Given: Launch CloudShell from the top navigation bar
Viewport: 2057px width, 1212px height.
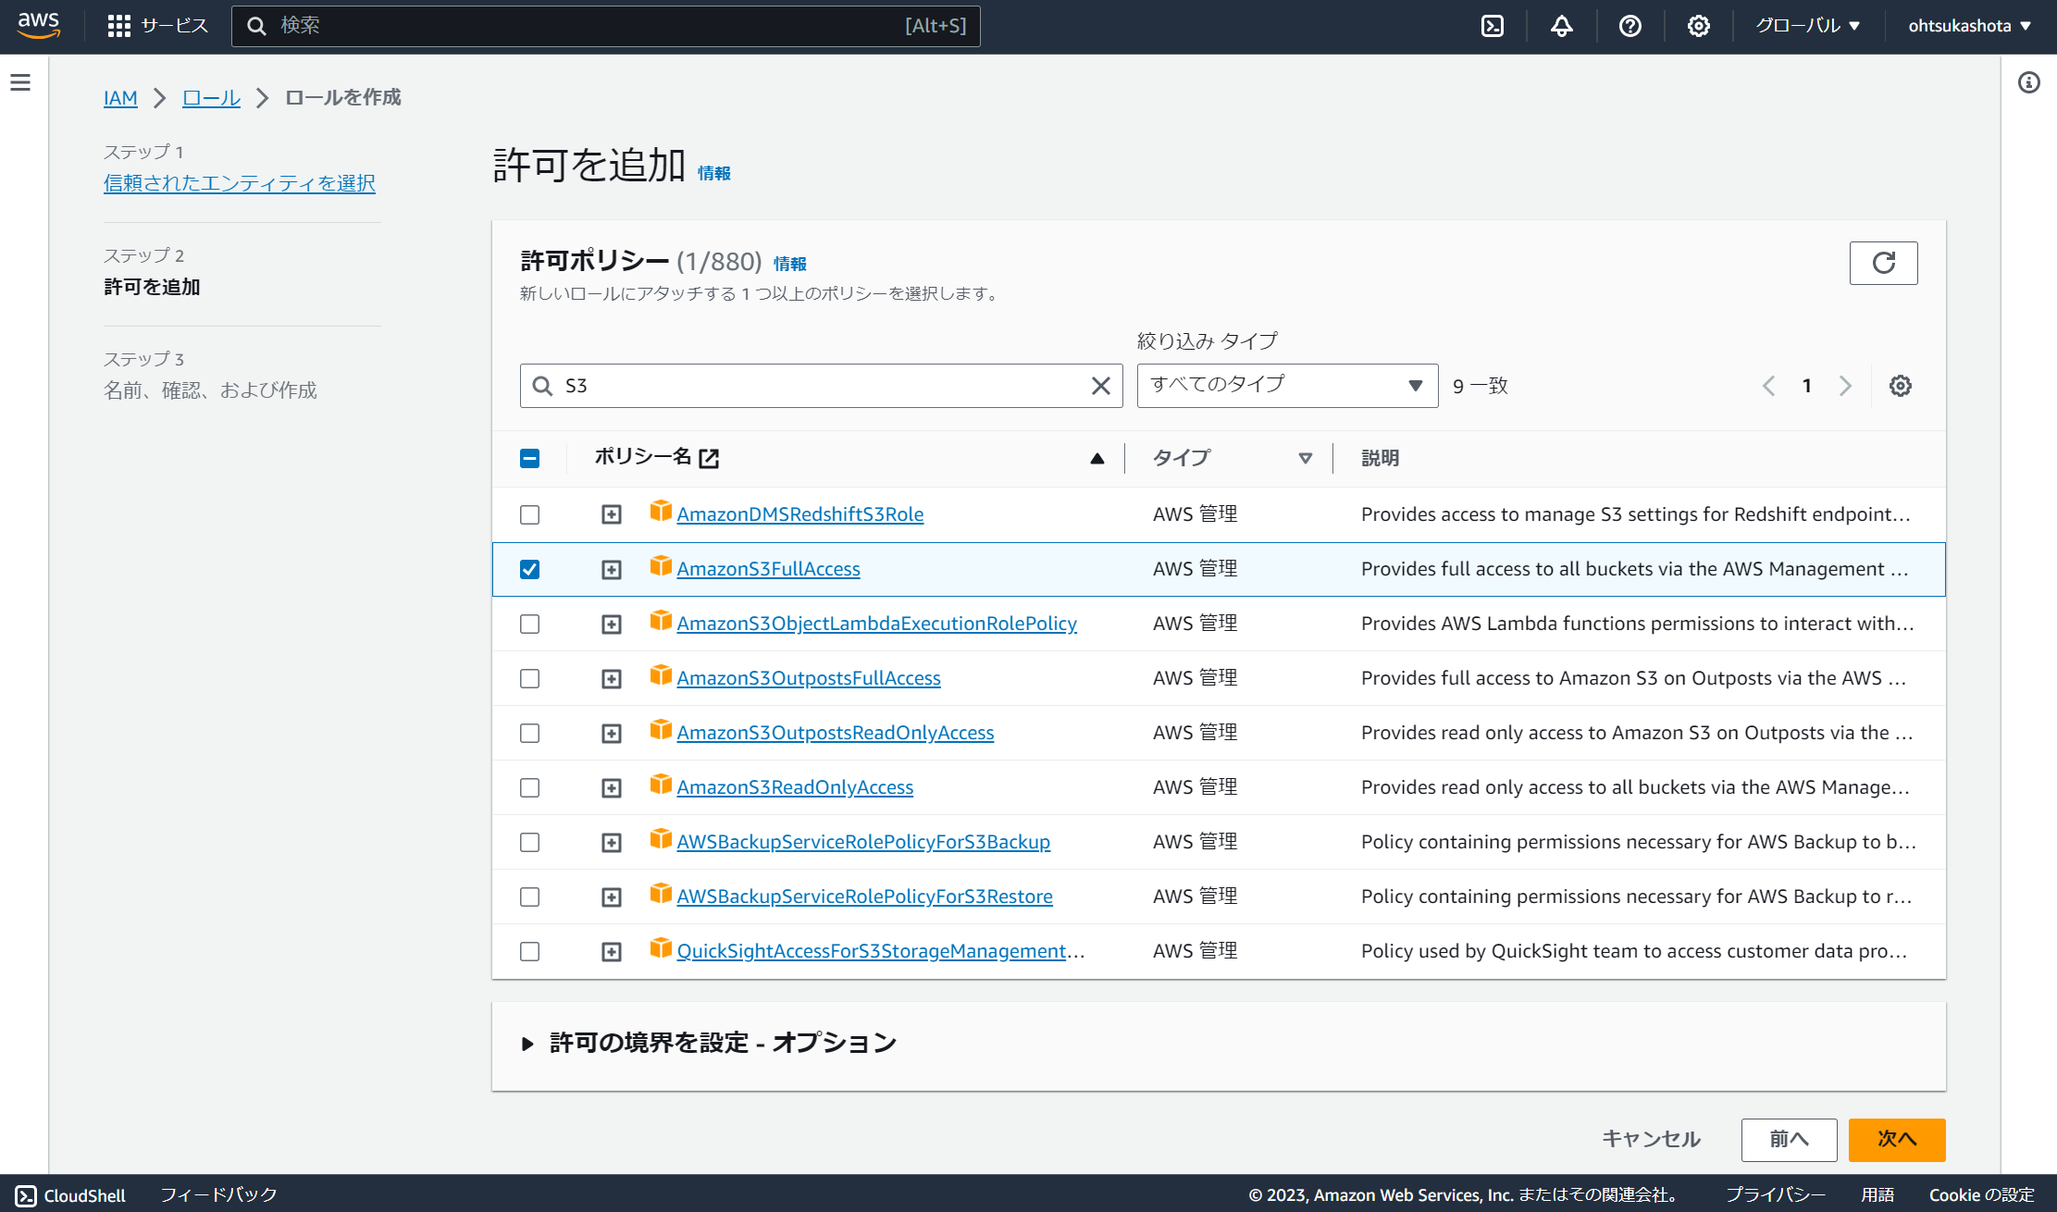Looking at the screenshot, I should point(1492,25).
